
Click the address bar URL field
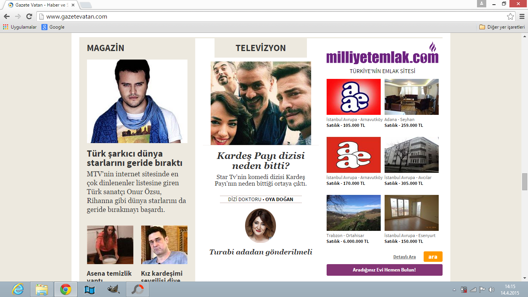coord(271,17)
